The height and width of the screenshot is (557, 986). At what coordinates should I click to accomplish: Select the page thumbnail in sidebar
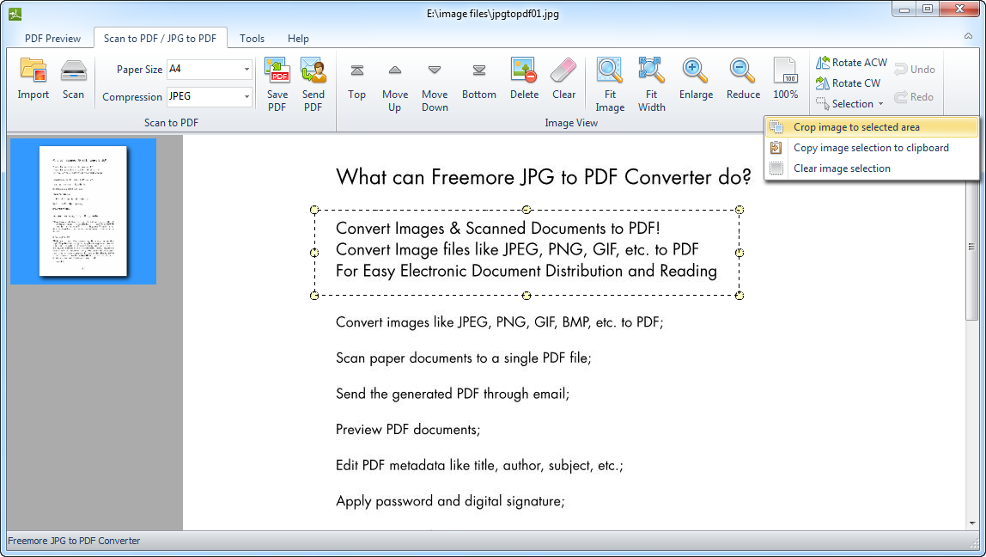pyautogui.click(x=83, y=211)
